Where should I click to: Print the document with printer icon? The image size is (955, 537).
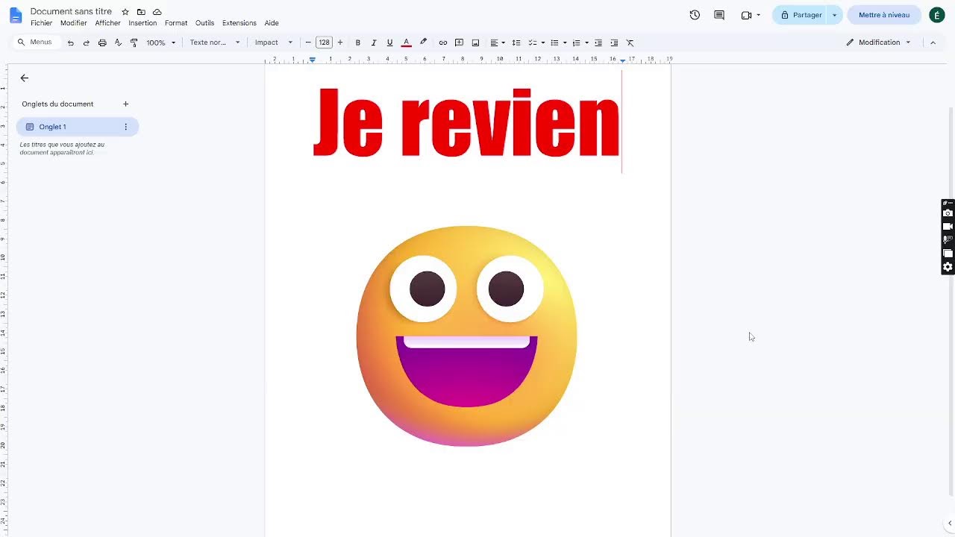point(102,43)
